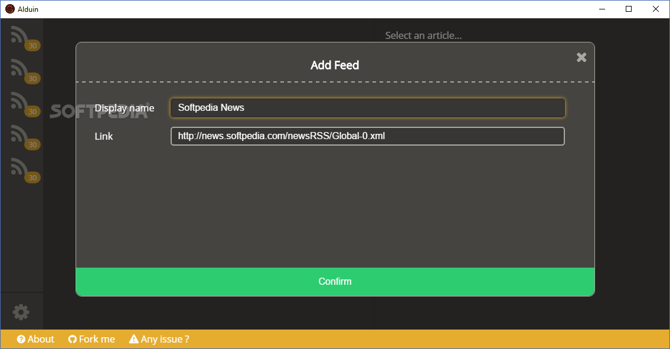This screenshot has width=670, height=349.
Task: Click the Display name input field
Action: (368, 107)
